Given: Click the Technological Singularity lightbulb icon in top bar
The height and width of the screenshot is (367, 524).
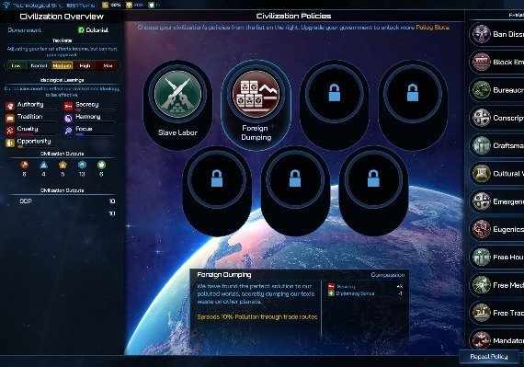Looking at the screenshot, I should point(6,5).
